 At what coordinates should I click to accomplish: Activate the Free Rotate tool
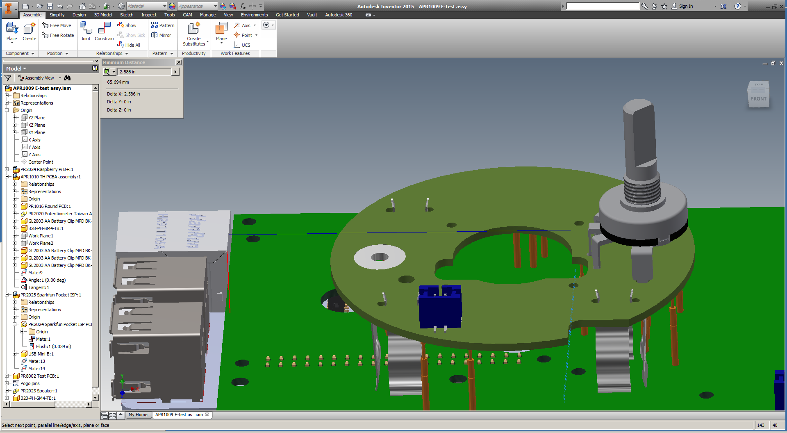click(x=58, y=35)
